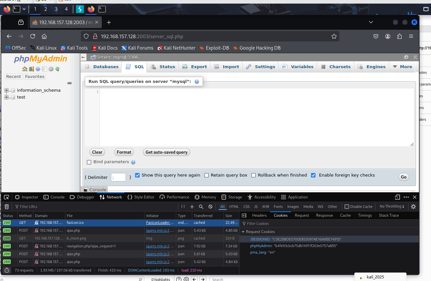Open the Variables tab
Screen dimensions: 431x281
click(x=298, y=67)
